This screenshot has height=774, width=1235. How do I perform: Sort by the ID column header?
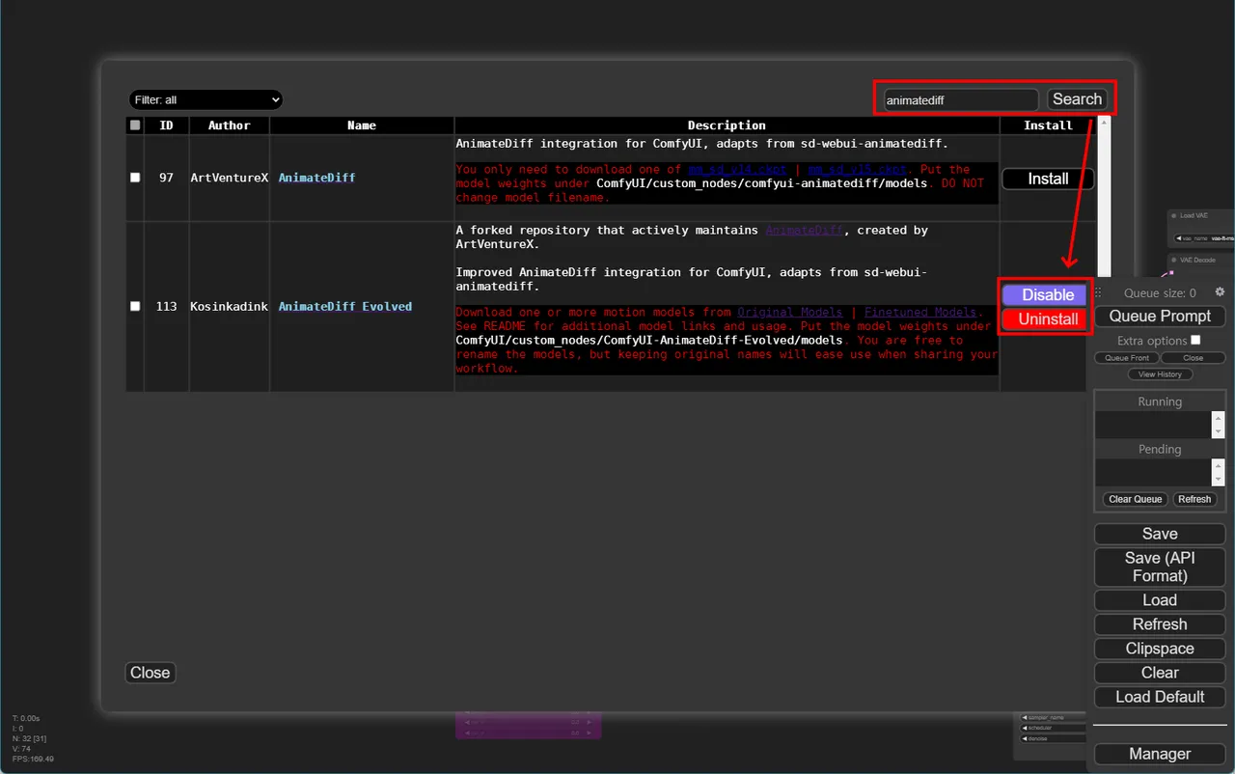tap(166, 125)
